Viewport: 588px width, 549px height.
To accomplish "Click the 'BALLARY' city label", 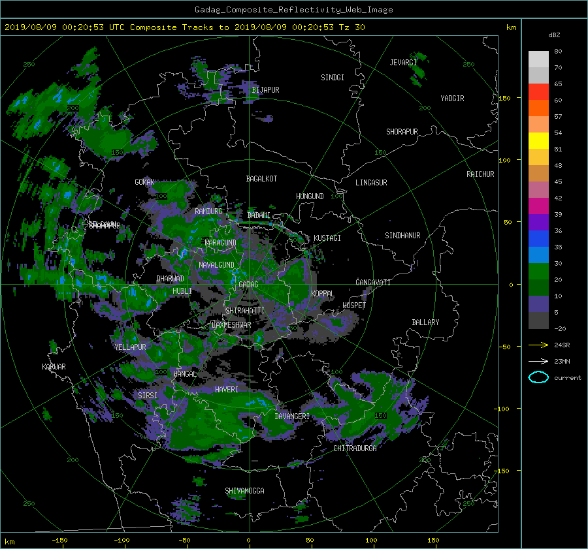I will click(425, 322).
